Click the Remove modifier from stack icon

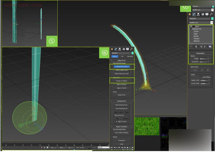(205, 46)
